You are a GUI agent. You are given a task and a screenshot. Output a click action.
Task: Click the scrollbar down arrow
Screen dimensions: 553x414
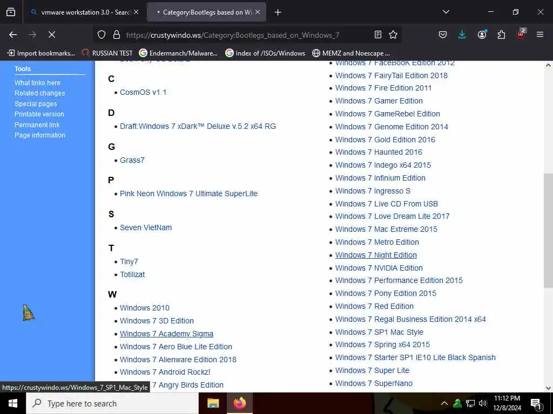[549, 388]
